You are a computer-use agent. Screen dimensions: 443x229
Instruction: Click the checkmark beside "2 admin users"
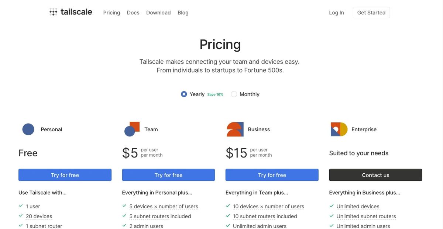[x=124, y=225]
